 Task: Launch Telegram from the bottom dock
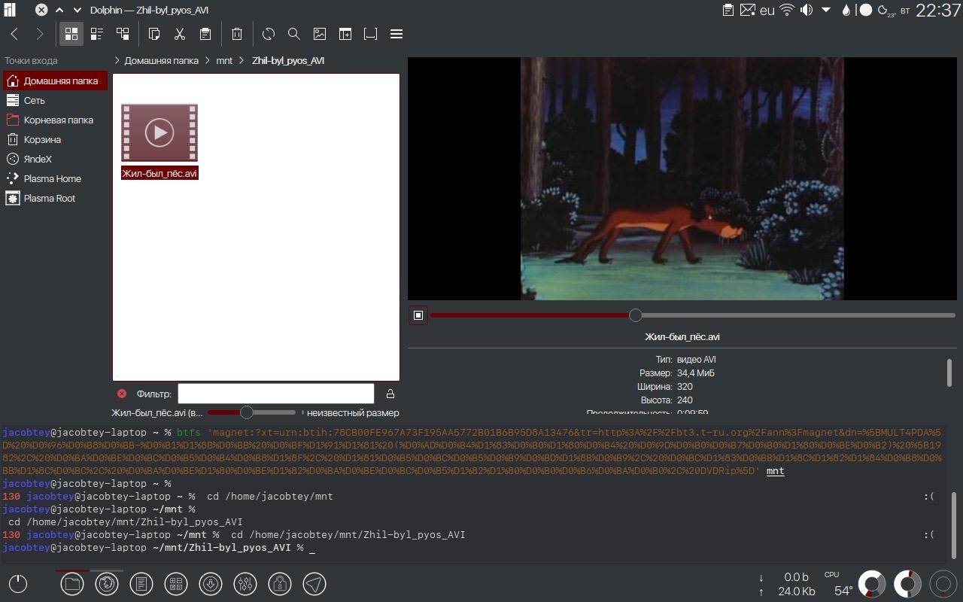click(314, 583)
